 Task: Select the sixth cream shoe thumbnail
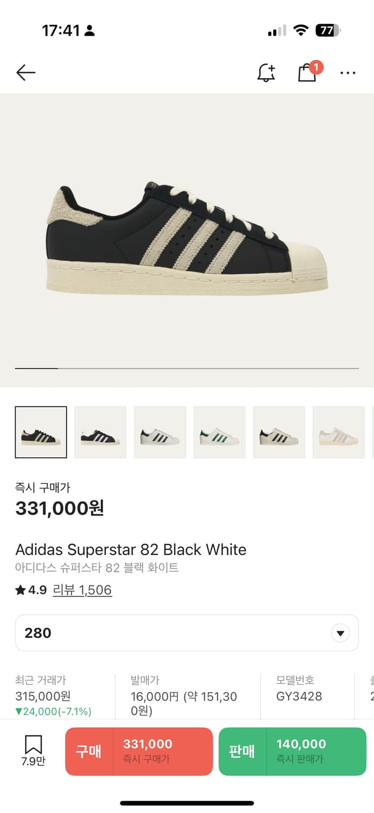[x=338, y=432]
